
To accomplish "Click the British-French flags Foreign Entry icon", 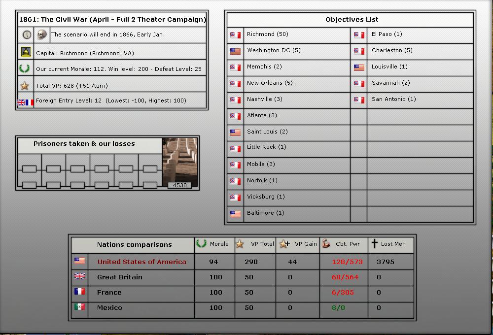I will (x=25, y=102).
